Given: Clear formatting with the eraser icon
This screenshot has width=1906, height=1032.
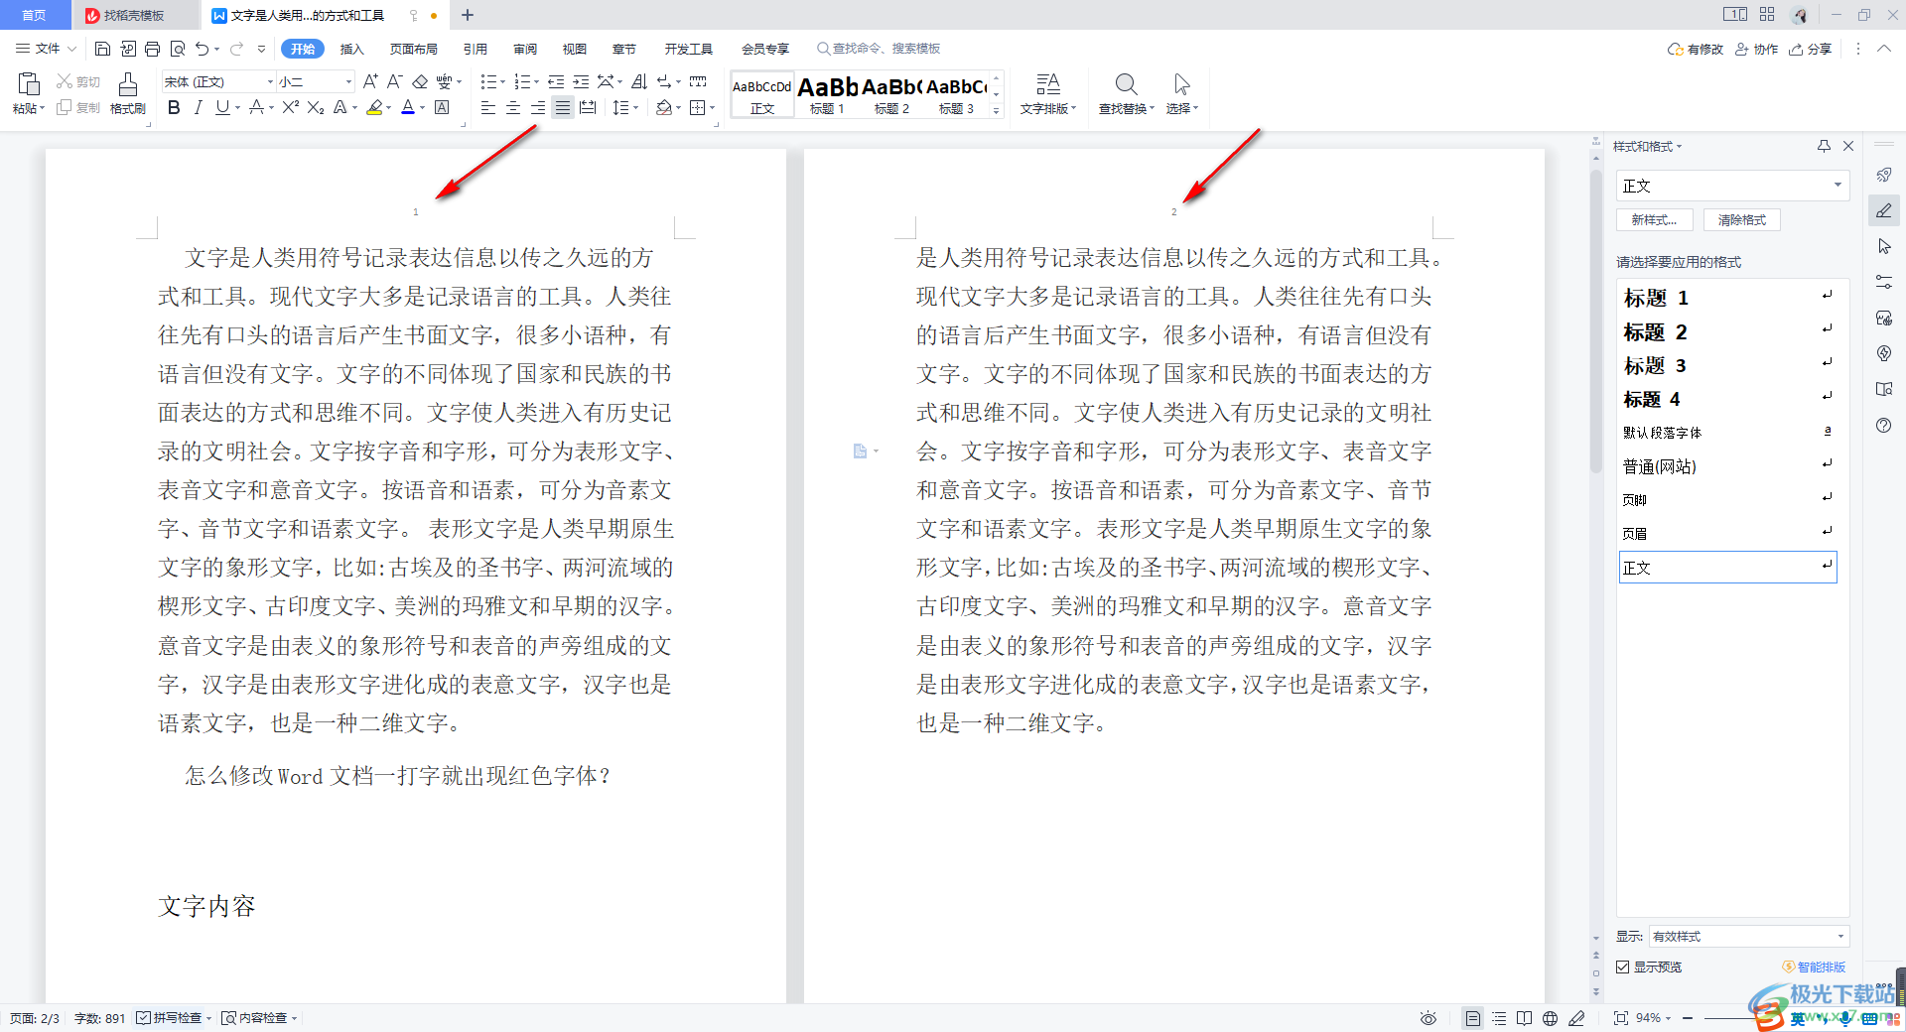Looking at the screenshot, I should 420,81.
